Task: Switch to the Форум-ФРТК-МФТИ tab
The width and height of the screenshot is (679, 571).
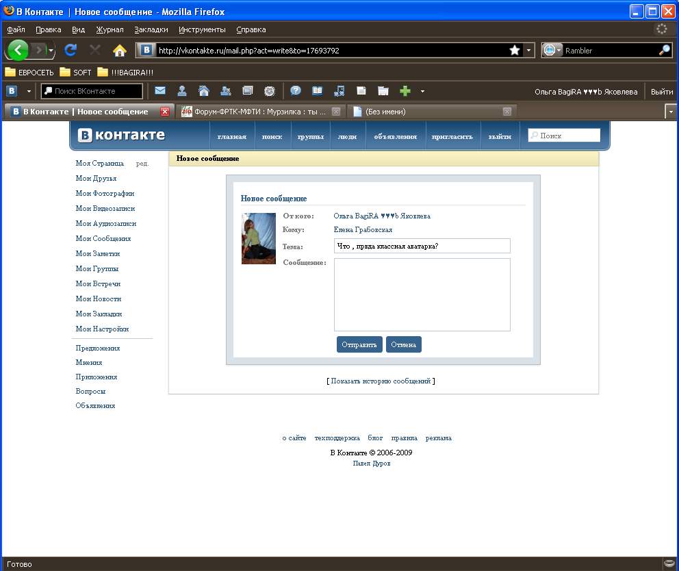Action: coord(260,112)
